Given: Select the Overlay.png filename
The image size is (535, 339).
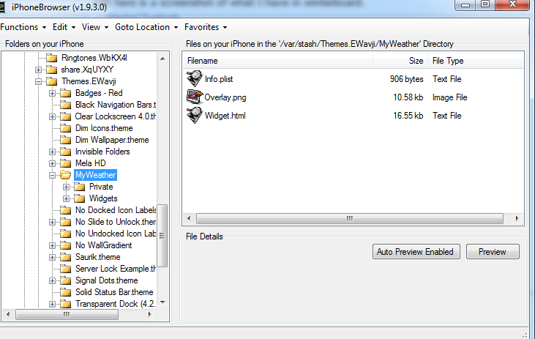Looking at the screenshot, I should [225, 97].
